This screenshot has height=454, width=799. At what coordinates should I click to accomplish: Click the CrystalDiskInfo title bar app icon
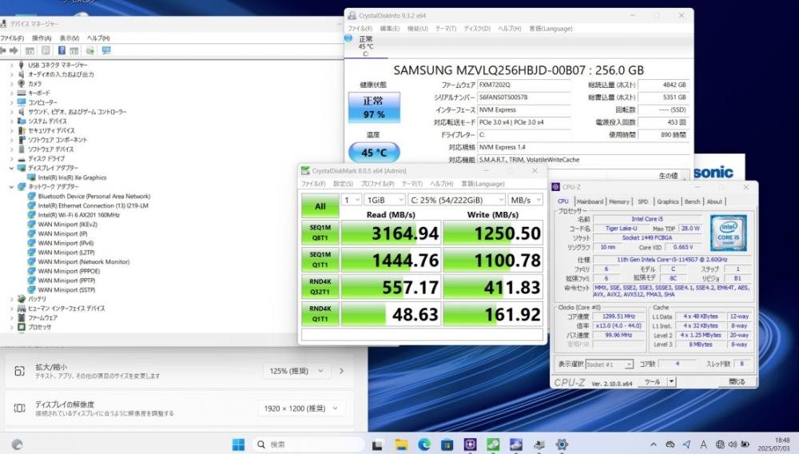point(352,16)
